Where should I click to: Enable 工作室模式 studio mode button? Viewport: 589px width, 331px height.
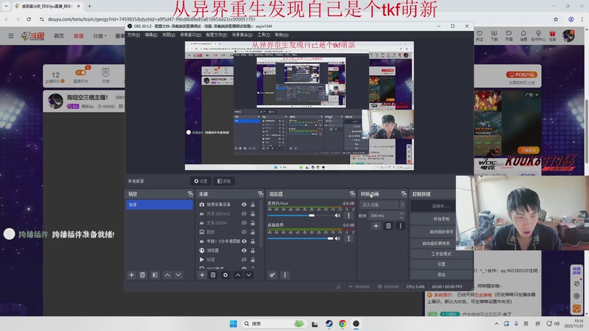click(441, 254)
